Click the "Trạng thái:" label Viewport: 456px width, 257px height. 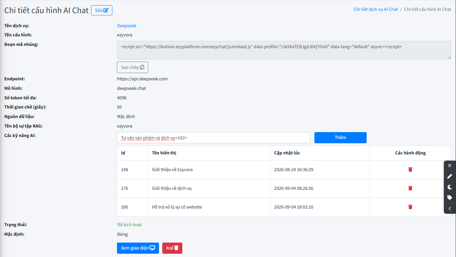15,225
